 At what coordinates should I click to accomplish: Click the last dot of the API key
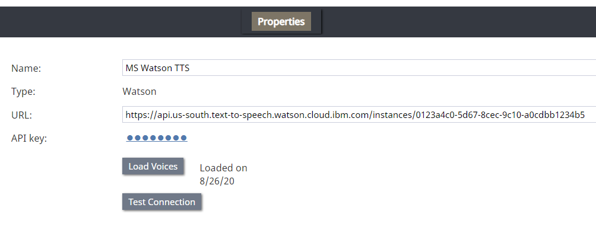point(184,138)
